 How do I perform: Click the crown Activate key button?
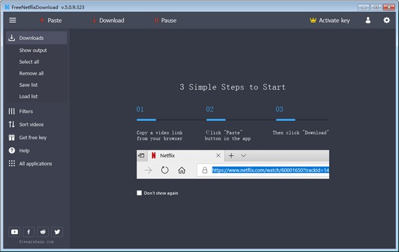pyautogui.click(x=330, y=21)
